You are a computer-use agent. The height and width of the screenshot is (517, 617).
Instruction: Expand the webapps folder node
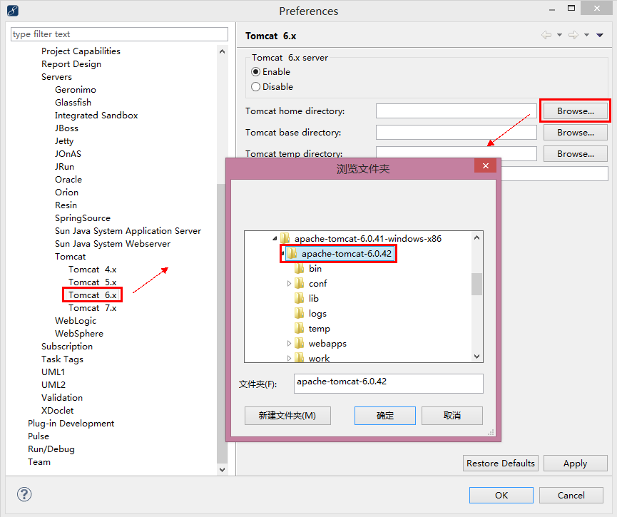289,344
